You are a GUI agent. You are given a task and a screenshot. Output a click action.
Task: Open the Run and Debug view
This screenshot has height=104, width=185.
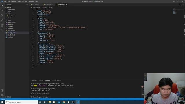point(2,20)
